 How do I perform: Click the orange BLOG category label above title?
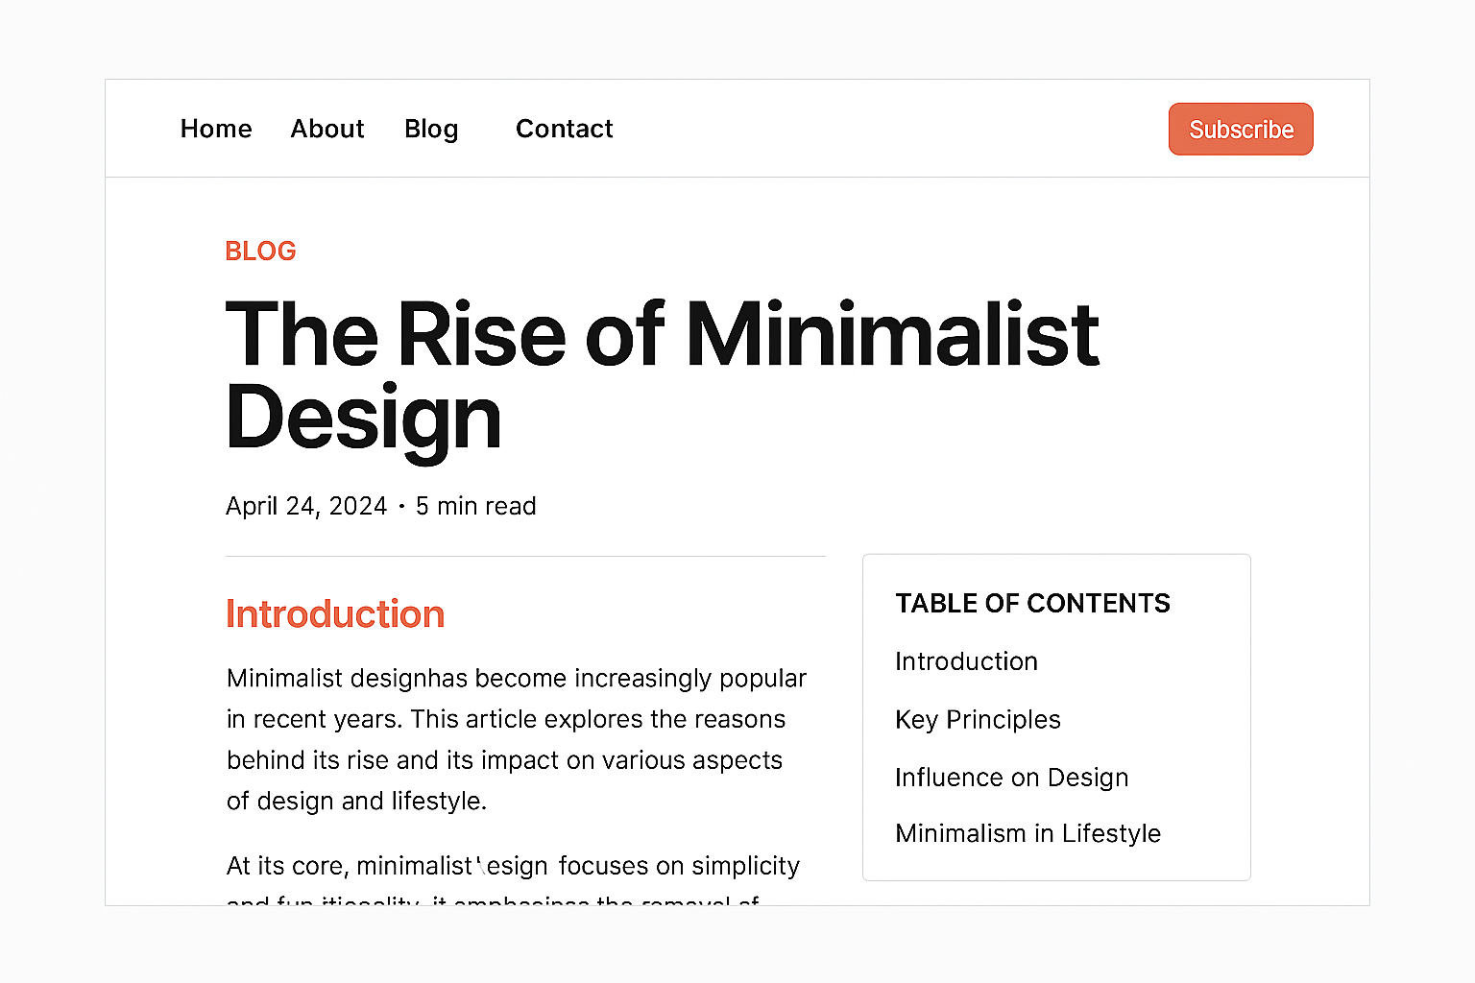point(260,252)
